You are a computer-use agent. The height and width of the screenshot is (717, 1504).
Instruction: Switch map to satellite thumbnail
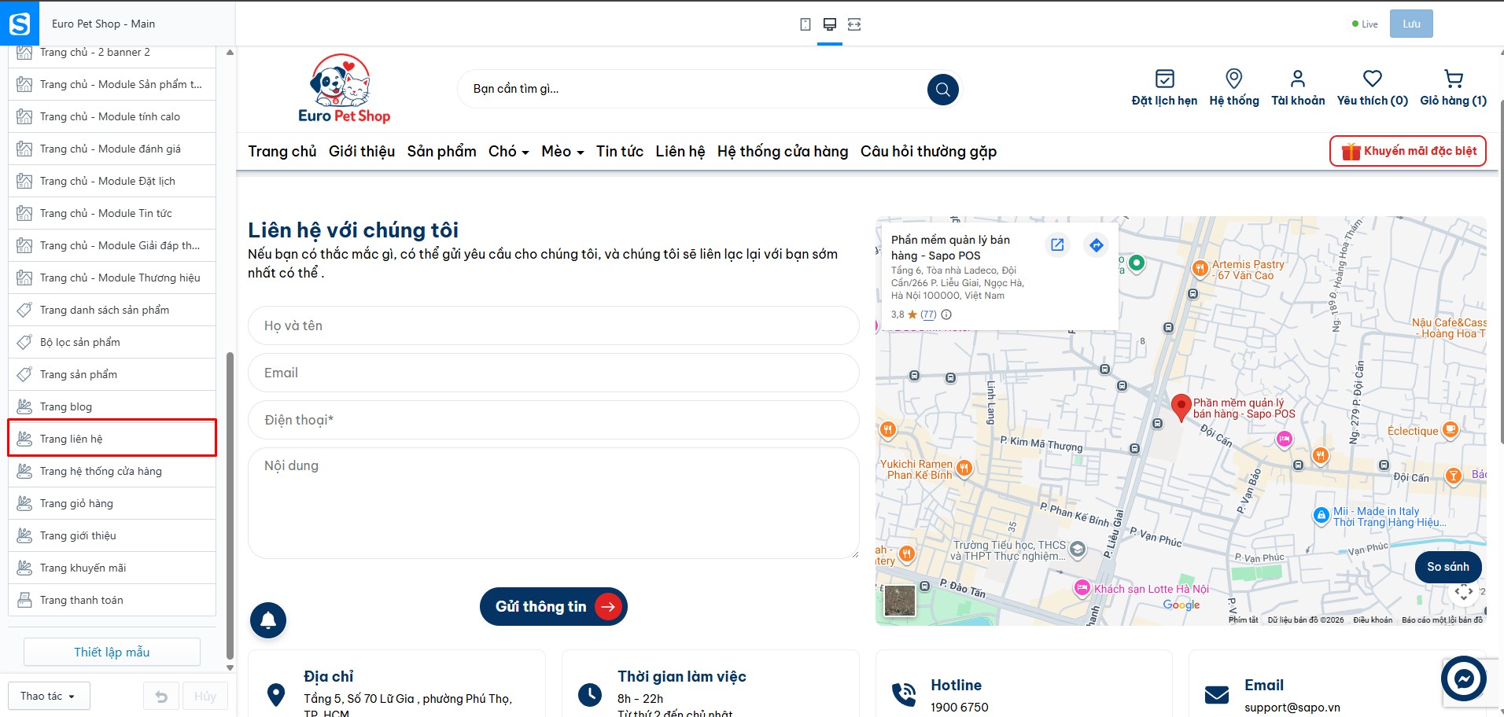(899, 601)
